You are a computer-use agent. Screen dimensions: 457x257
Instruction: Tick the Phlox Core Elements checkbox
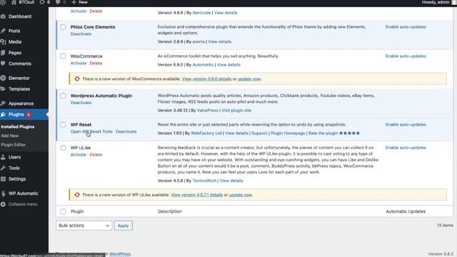point(63,27)
